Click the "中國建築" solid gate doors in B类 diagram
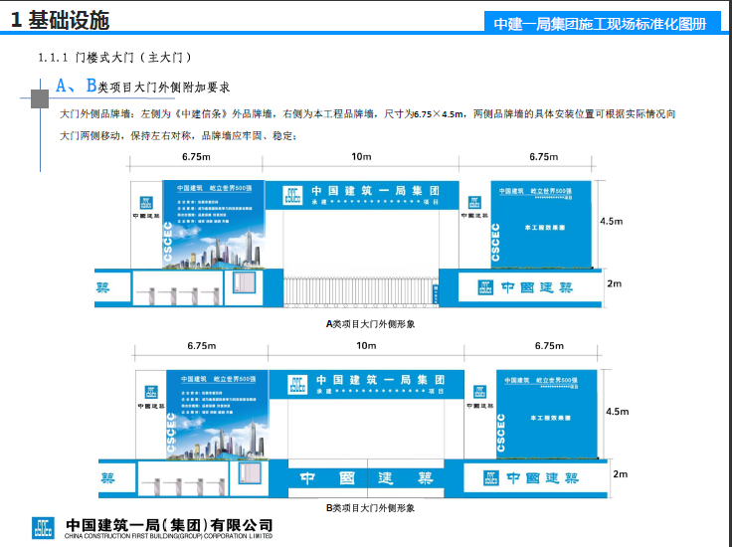Viewport: 732px width, 547px height. (366, 478)
